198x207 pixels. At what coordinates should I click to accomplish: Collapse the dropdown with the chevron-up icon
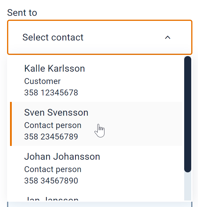tap(168, 37)
